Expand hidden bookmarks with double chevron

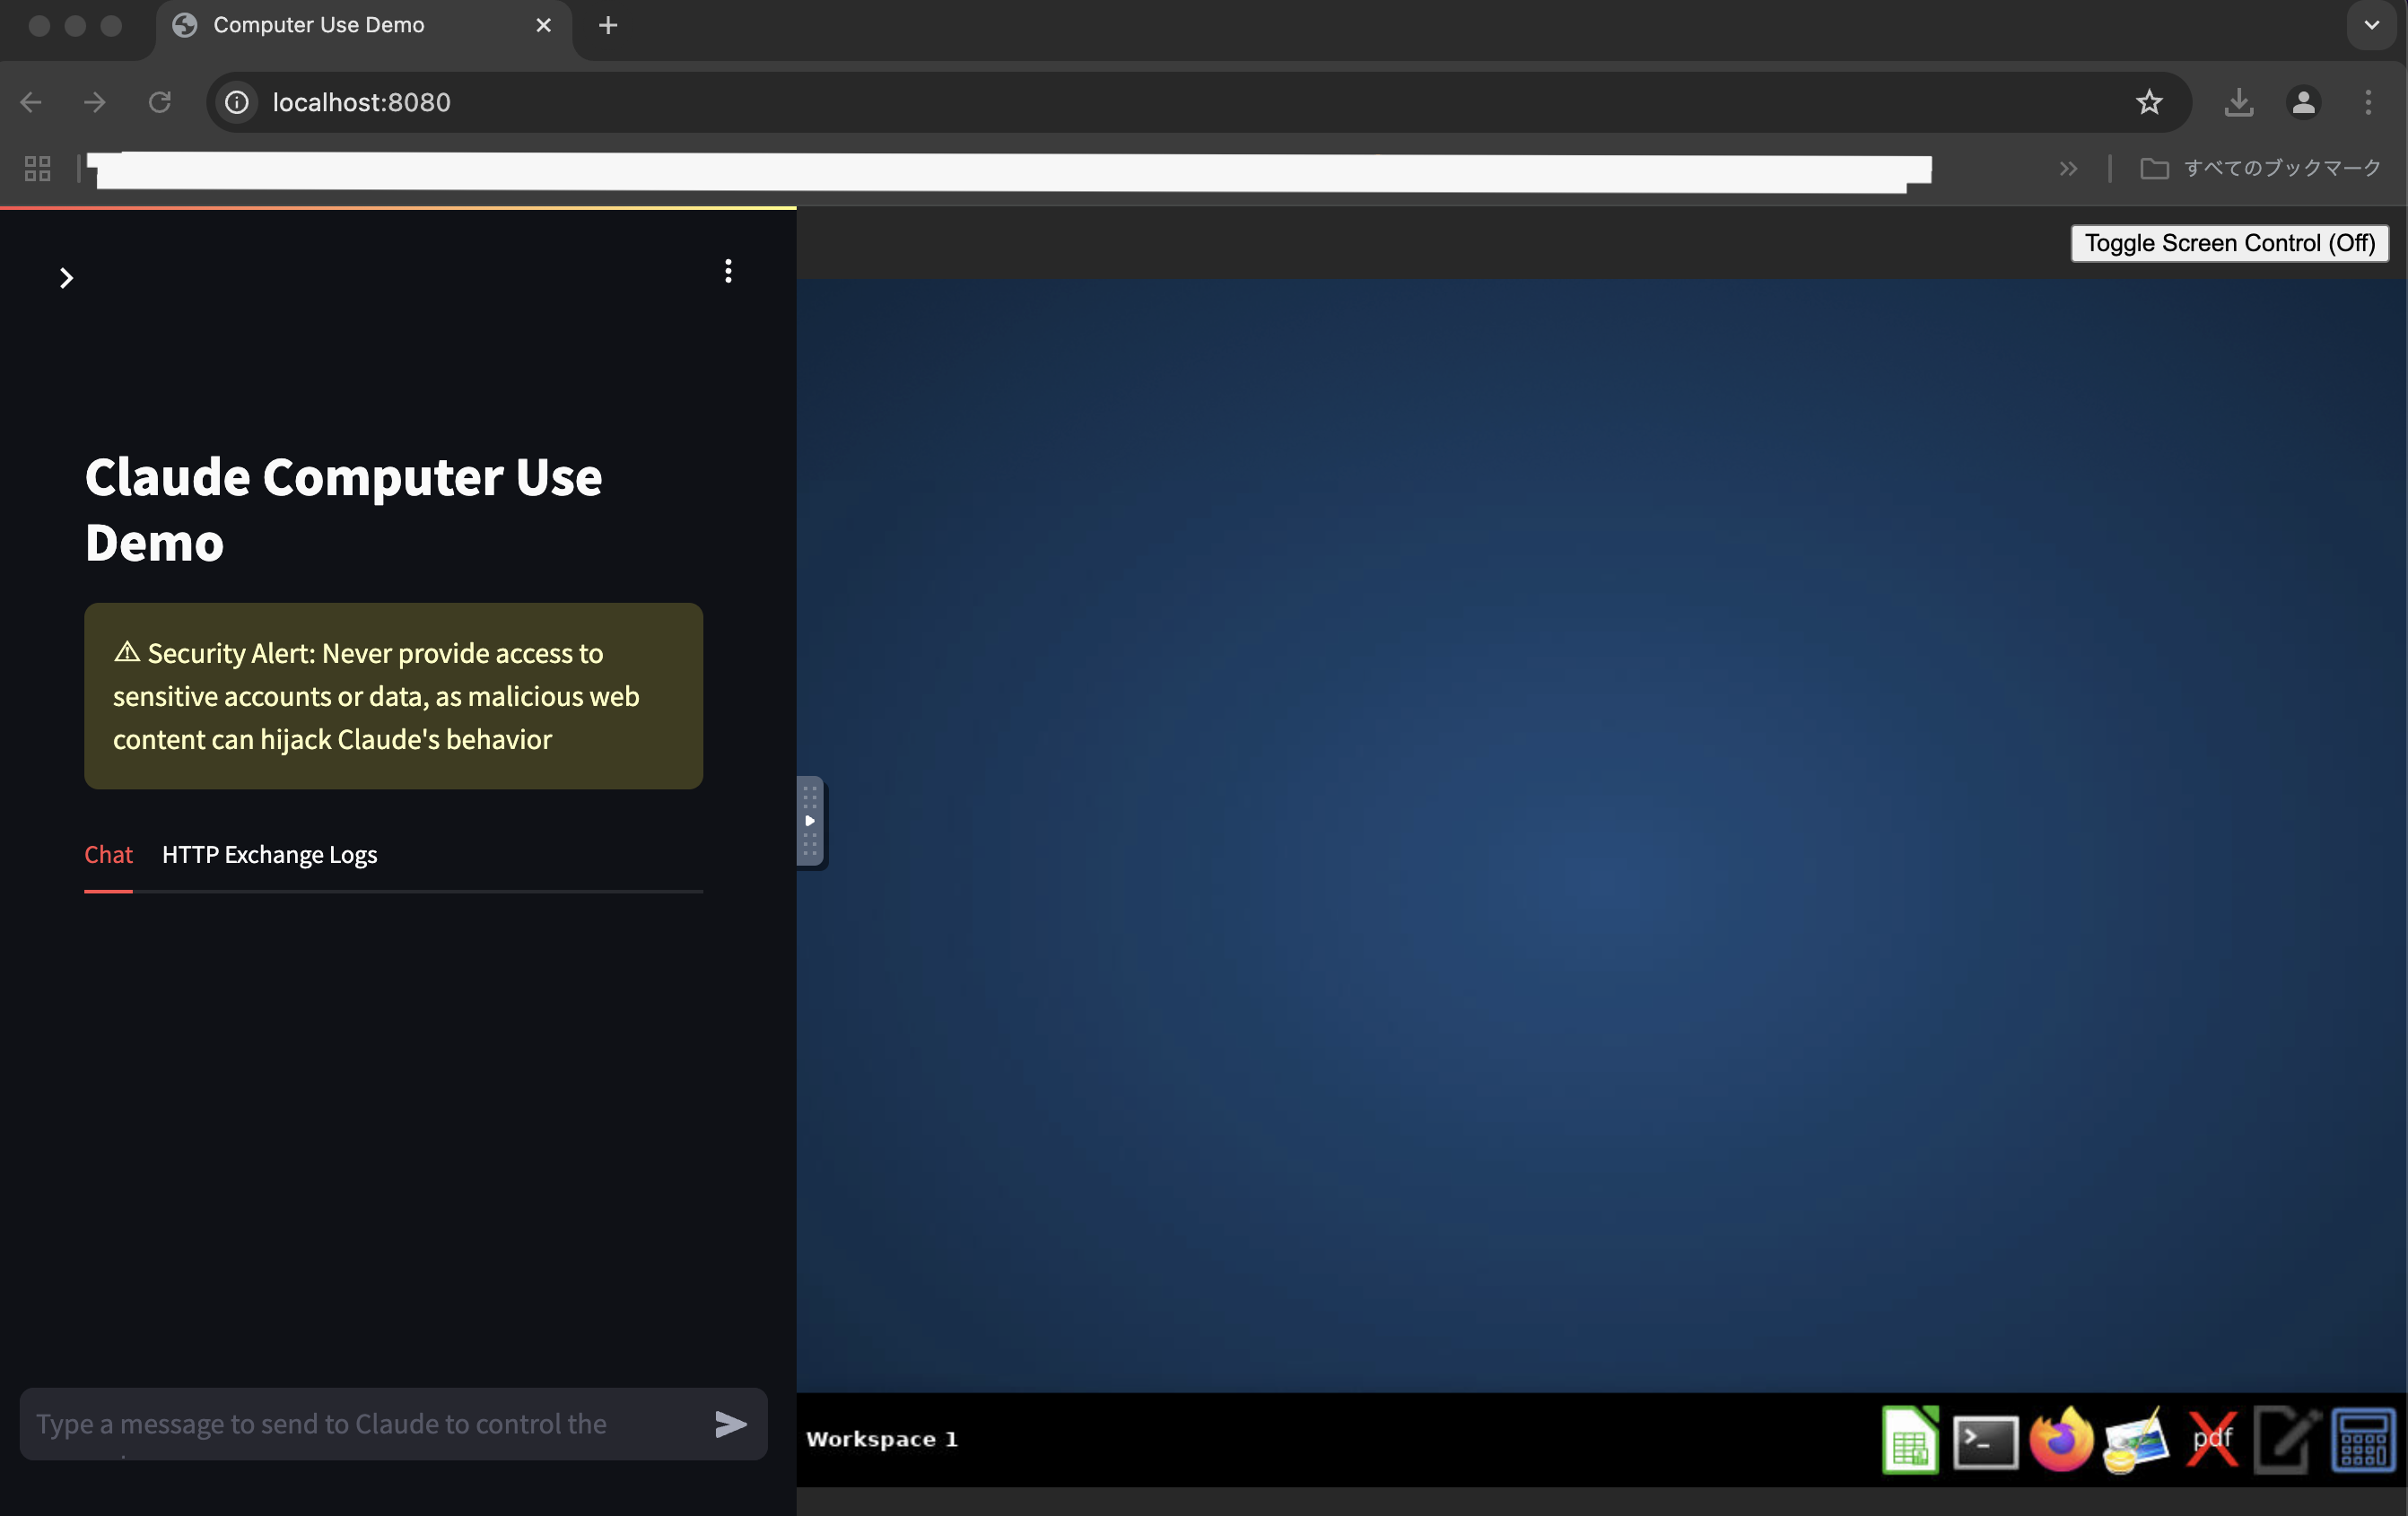pyautogui.click(x=2068, y=169)
